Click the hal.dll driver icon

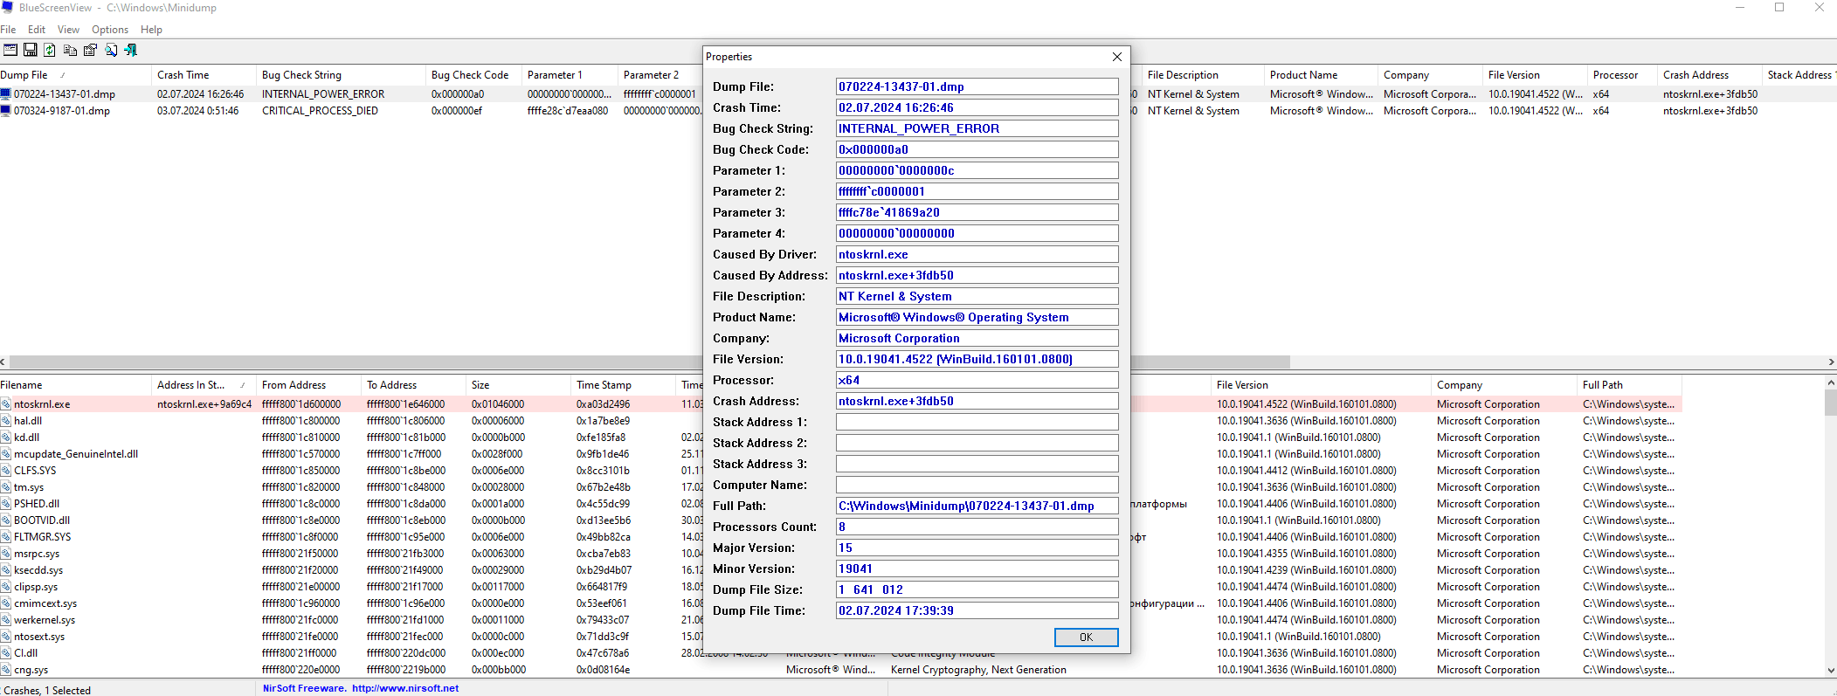(x=6, y=421)
